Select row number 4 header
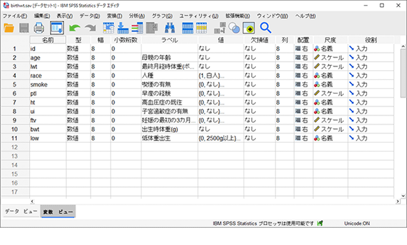407x245 pixels. [15, 75]
